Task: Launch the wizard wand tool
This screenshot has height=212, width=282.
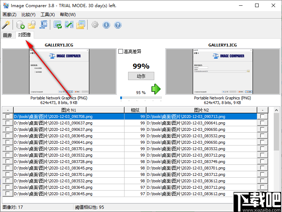Action: 6,25
